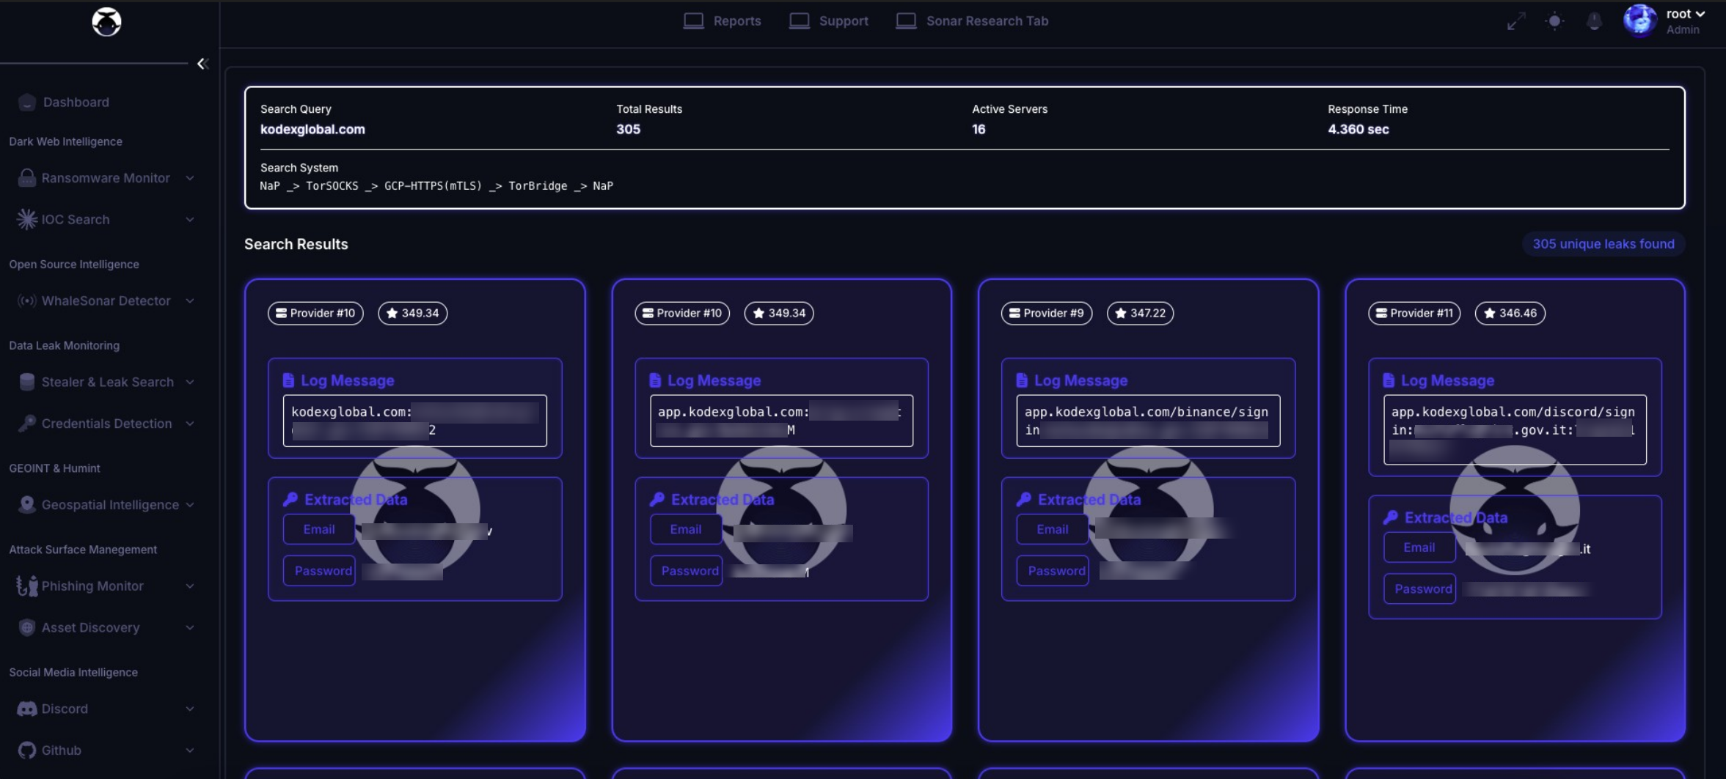Click the monitor icon beside Sonar Research Tab
This screenshot has height=779, width=1726.
(x=907, y=21)
